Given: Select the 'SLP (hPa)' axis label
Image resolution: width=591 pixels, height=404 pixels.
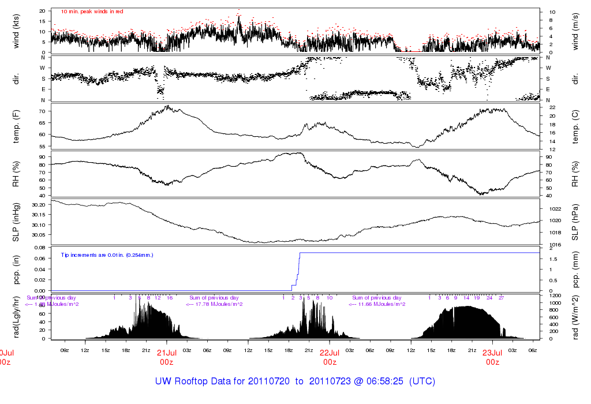Looking at the screenshot, I should (575, 222).
